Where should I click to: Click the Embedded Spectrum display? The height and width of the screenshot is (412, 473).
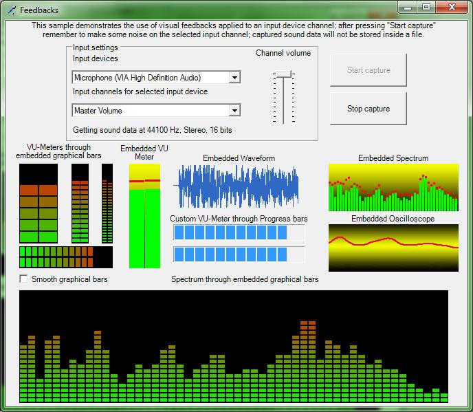pos(393,187)
